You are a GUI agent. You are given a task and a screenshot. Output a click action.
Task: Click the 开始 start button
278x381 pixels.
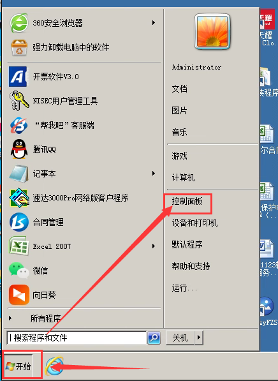coord(18,366)
